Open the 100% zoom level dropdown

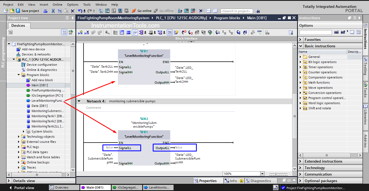point(262,174)
